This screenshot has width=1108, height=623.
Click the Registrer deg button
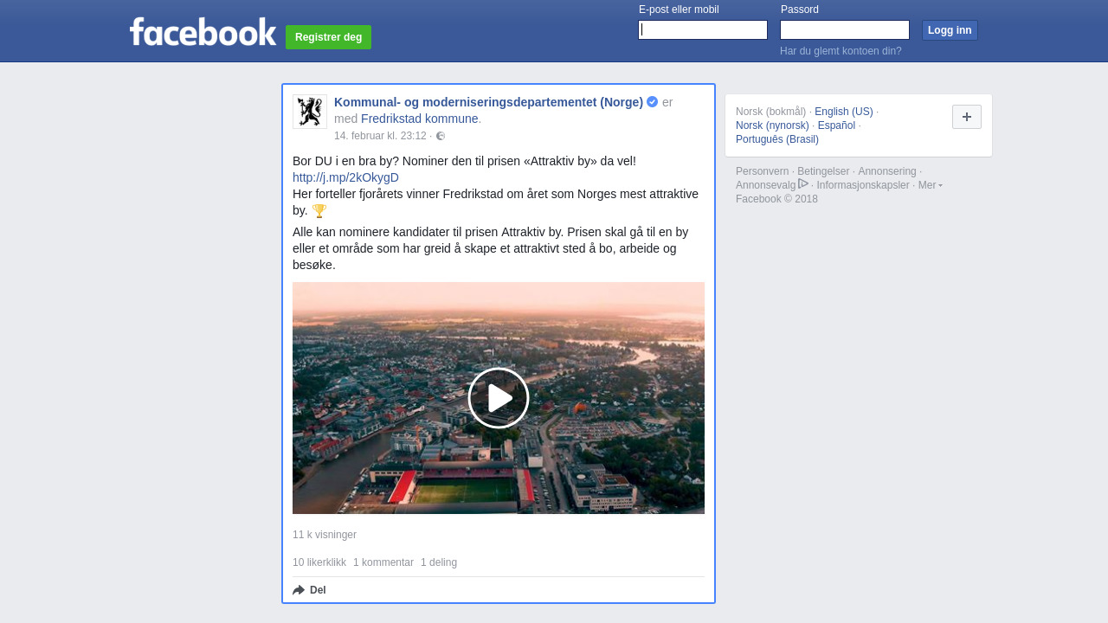tap(328, 37)
